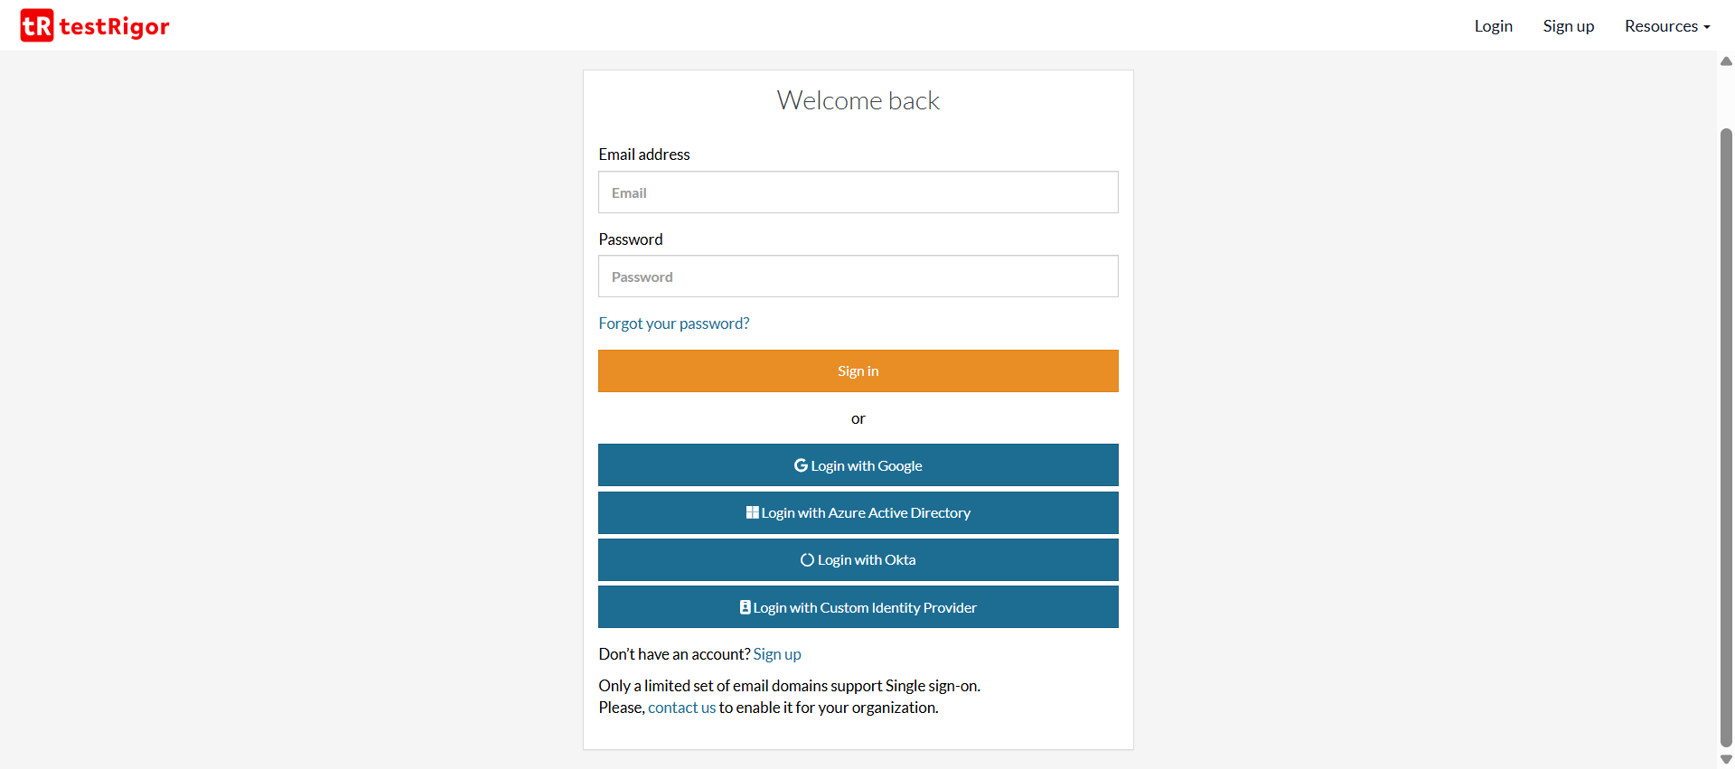Click the Sign up link below the buttons
1735x769 pixels.
[776, 653]
